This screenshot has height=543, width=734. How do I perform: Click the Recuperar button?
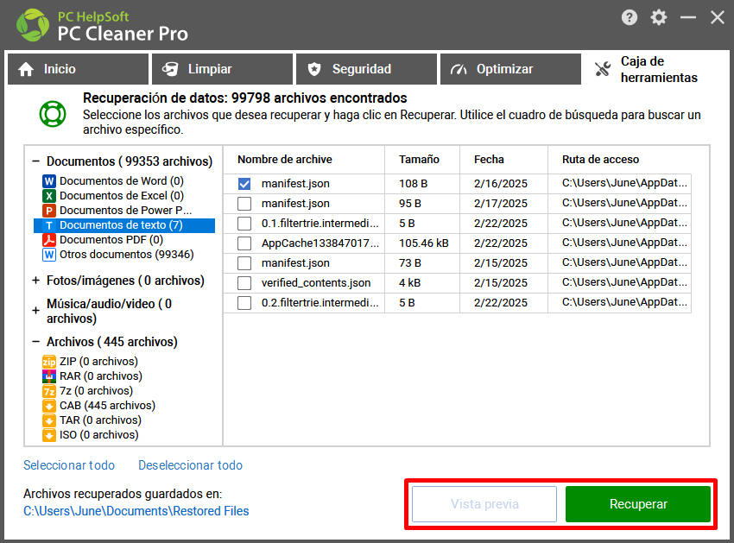(x=638, y=504)
